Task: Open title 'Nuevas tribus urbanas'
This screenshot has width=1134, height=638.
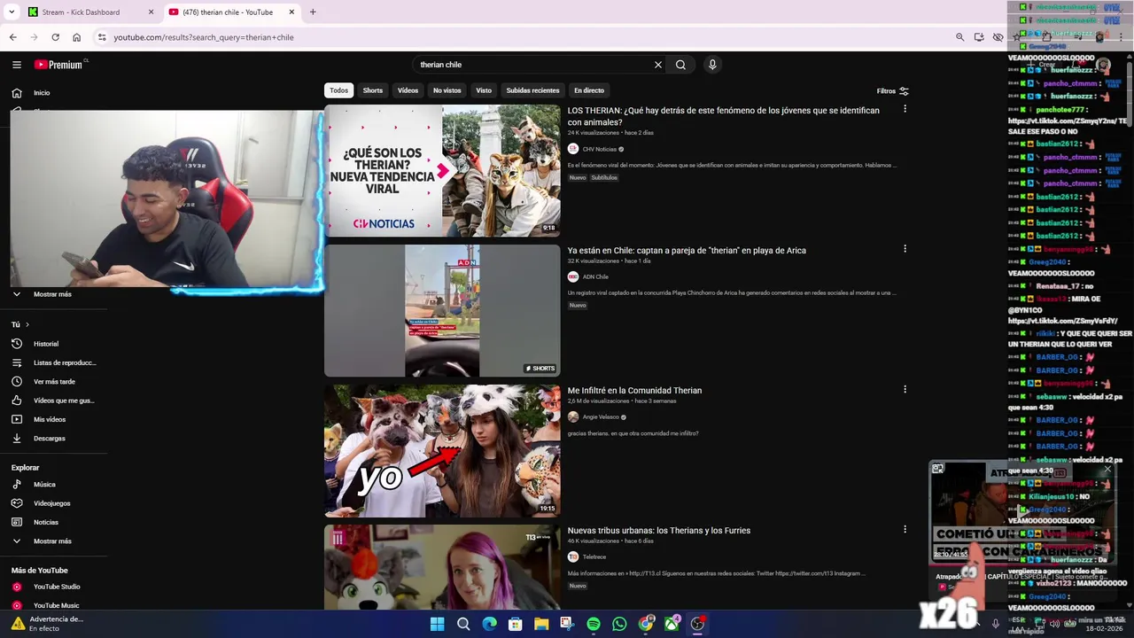Action: click(x=659, y=531)
